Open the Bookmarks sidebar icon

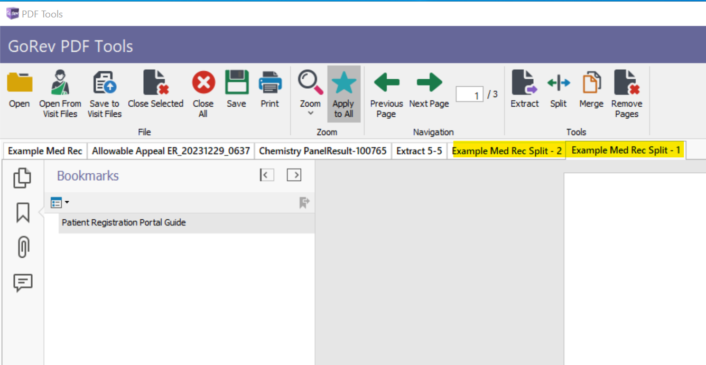(x=23, y=213)
